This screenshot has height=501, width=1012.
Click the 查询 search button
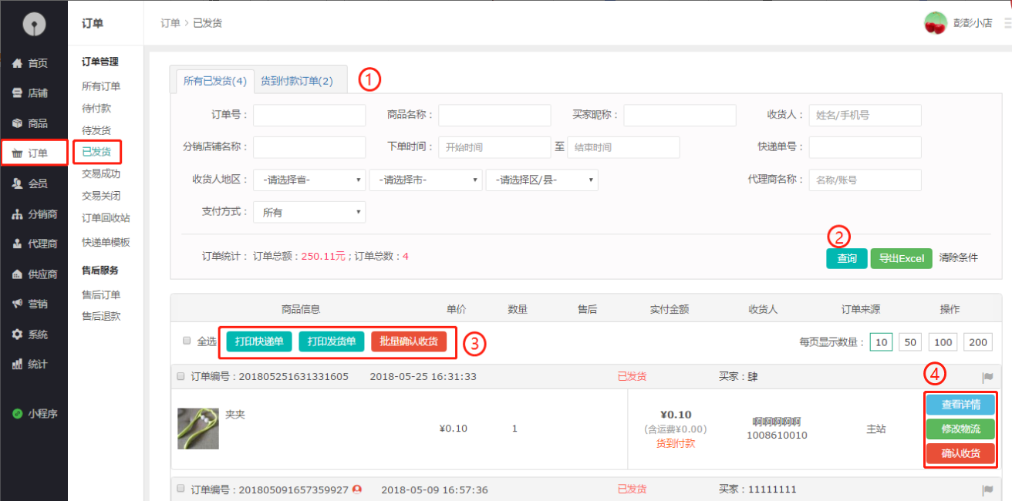pos(846,258)
